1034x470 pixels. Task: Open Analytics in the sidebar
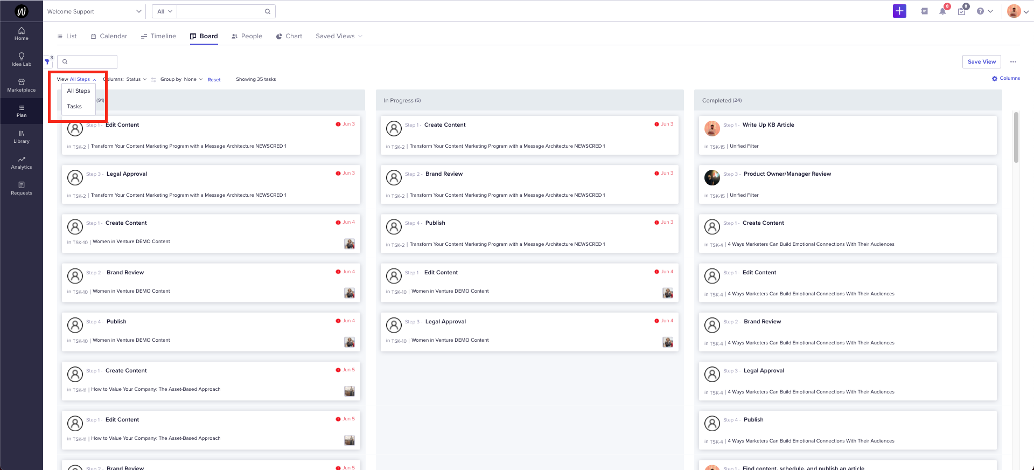22,163
